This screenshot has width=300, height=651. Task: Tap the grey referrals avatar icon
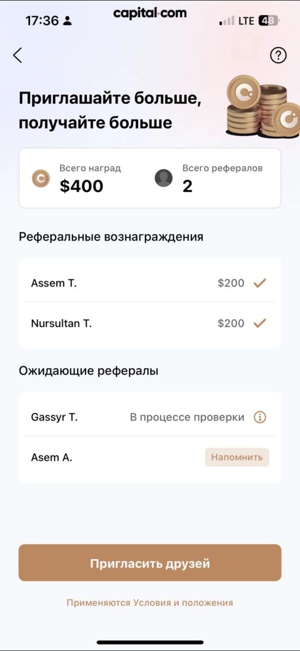coord(163,178)
